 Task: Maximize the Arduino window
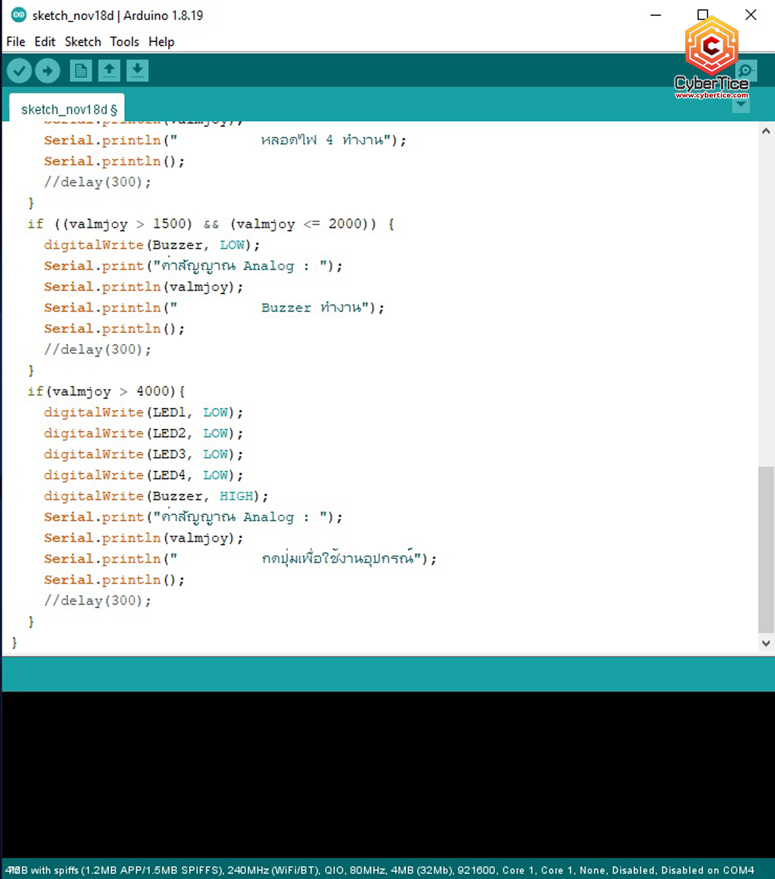click(703, 15)
